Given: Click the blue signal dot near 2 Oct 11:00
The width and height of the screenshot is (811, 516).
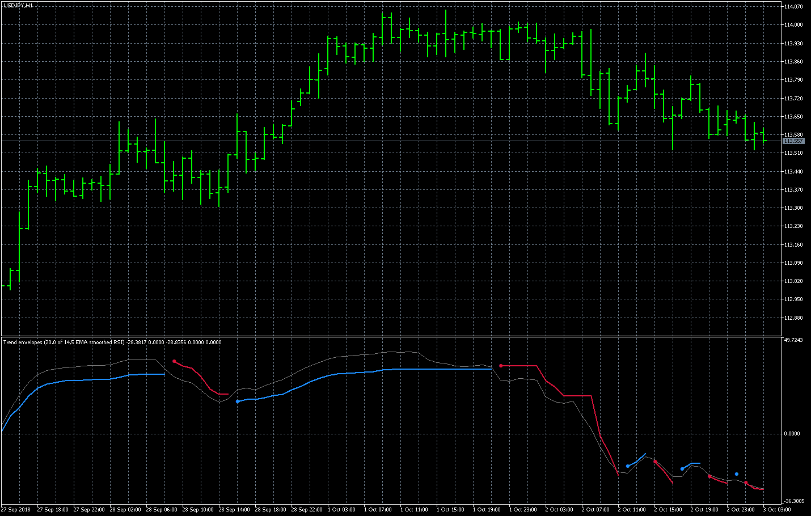Looking at the screenshot, I should pyautogui.click(x=627, y=466).
